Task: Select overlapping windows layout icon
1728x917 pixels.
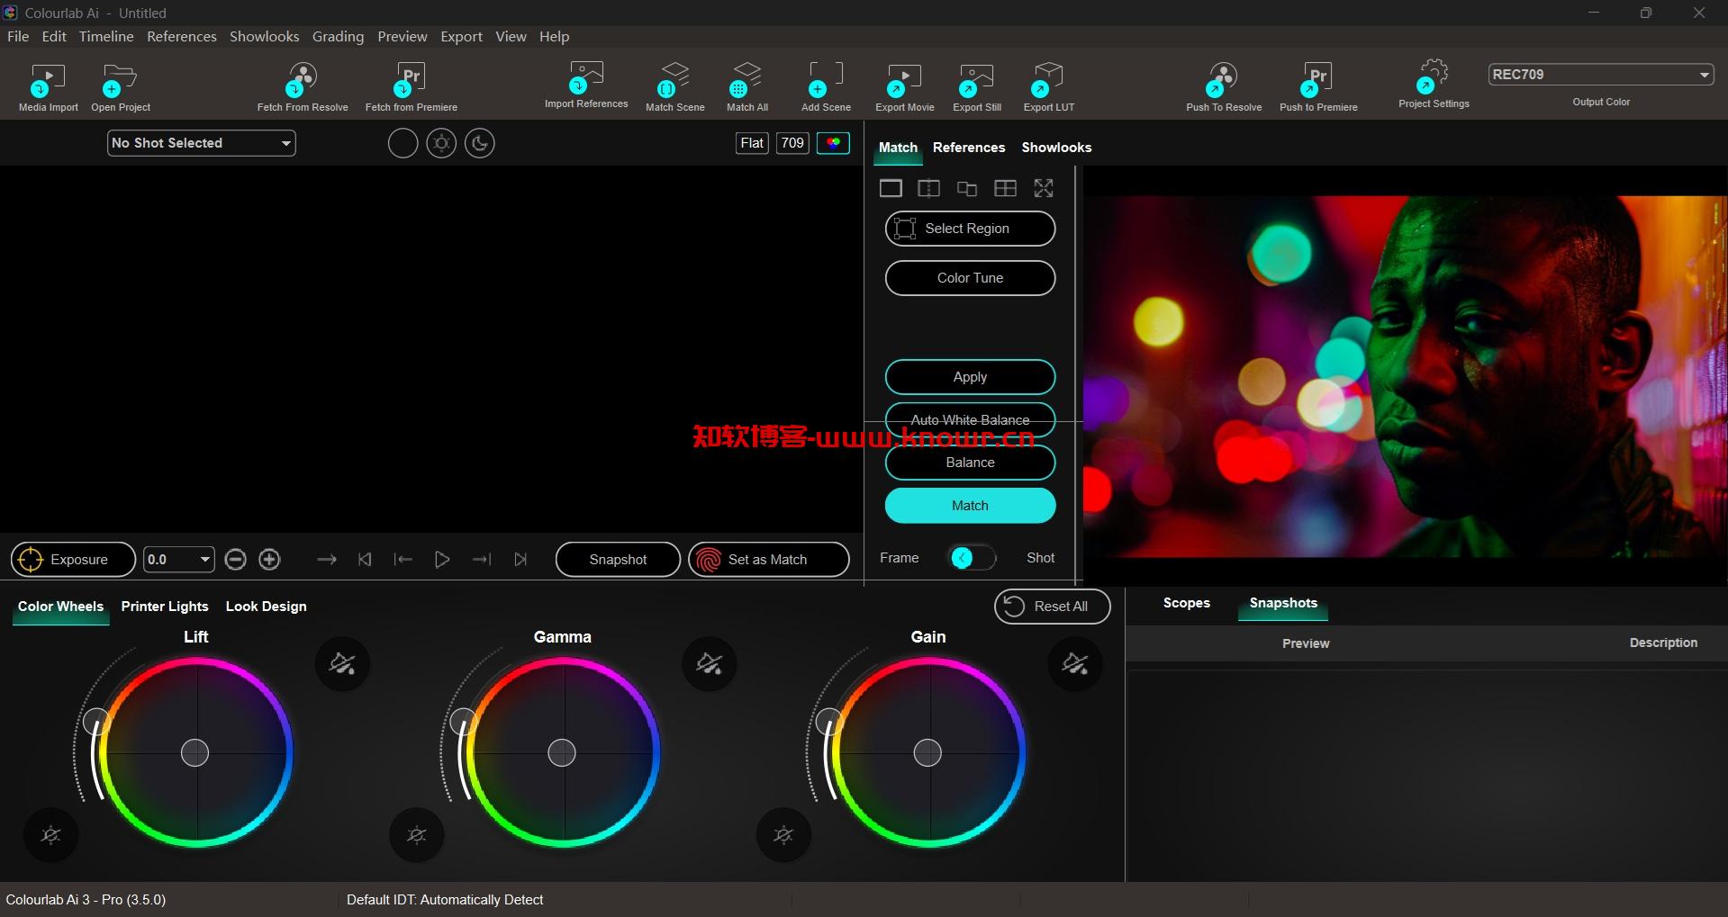Action: 967,188
